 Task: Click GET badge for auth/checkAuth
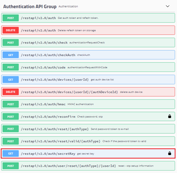[11, 55]
